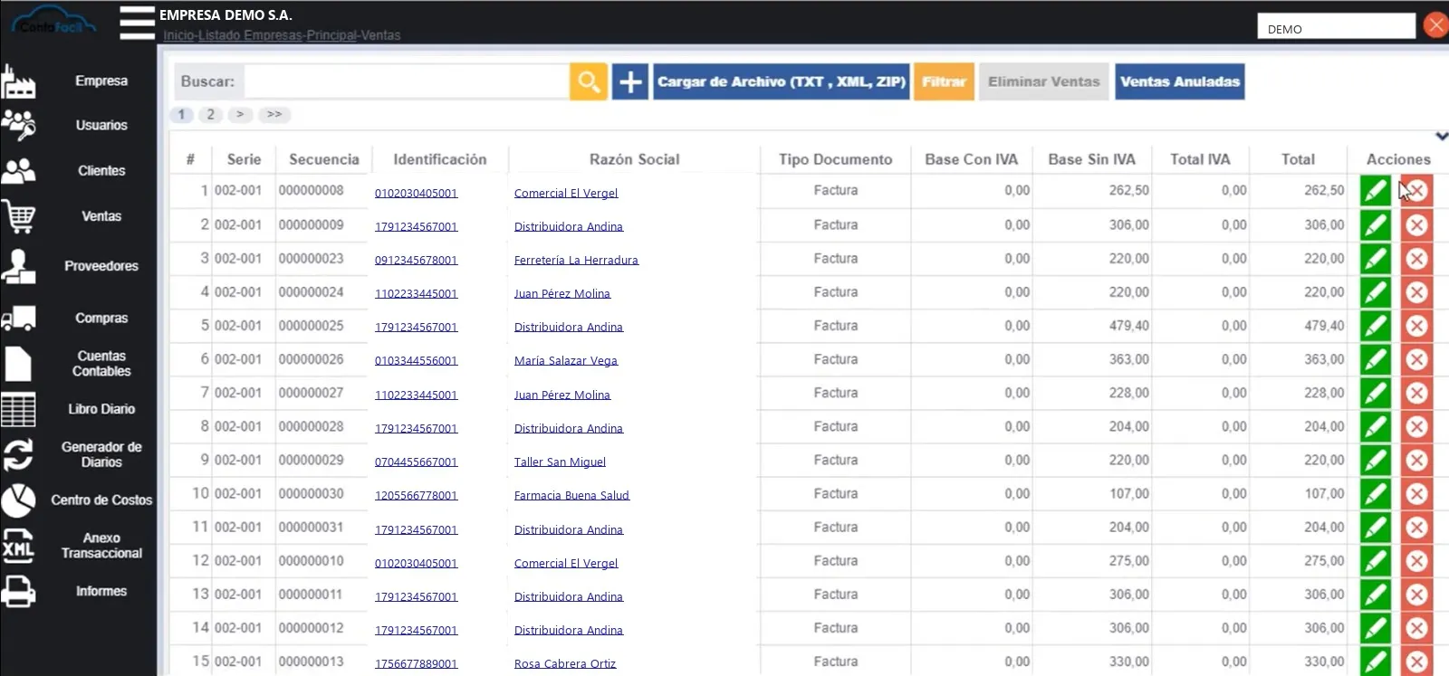Delete sale with sequence 000000027
Viewport: 1449px width, 676px height.
(x=1417, y=393)
